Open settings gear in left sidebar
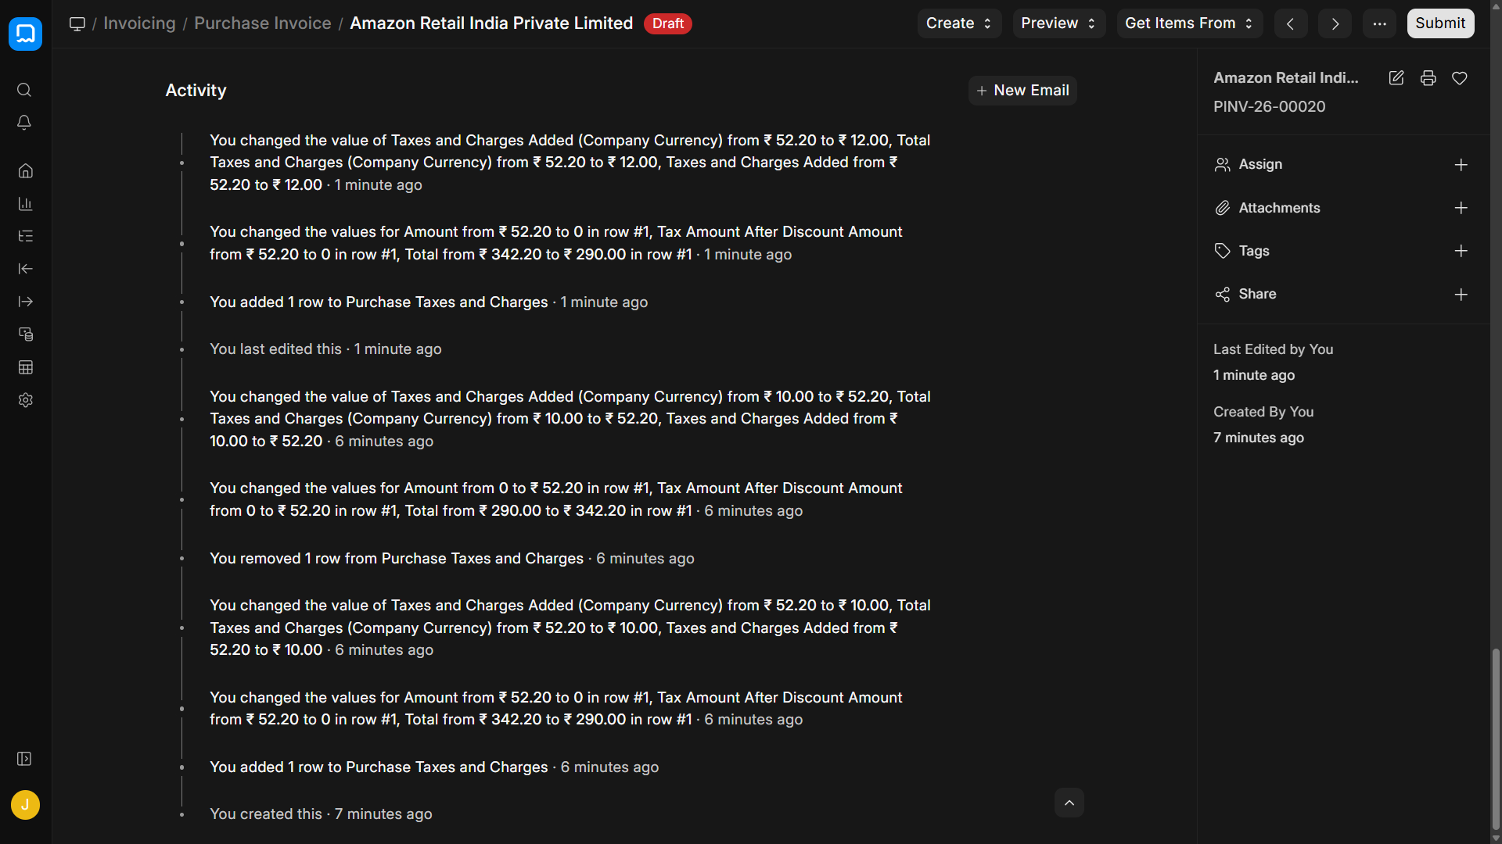The width and height of the screenshot is (1502, 844). click(25, 400)
